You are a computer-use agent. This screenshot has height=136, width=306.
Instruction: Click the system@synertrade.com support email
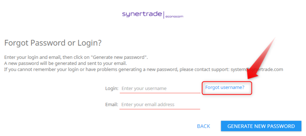click(257, 69)
